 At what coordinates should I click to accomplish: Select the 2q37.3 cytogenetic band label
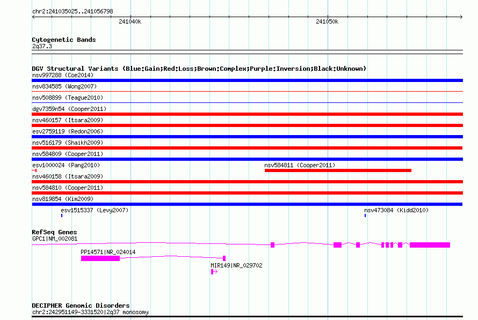click(x=42, y=46)
